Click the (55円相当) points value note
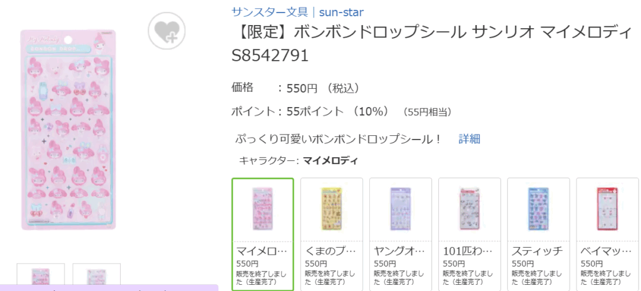Image resolution: width=641 pixels, height=291 pixels. [x=428, y=113]
